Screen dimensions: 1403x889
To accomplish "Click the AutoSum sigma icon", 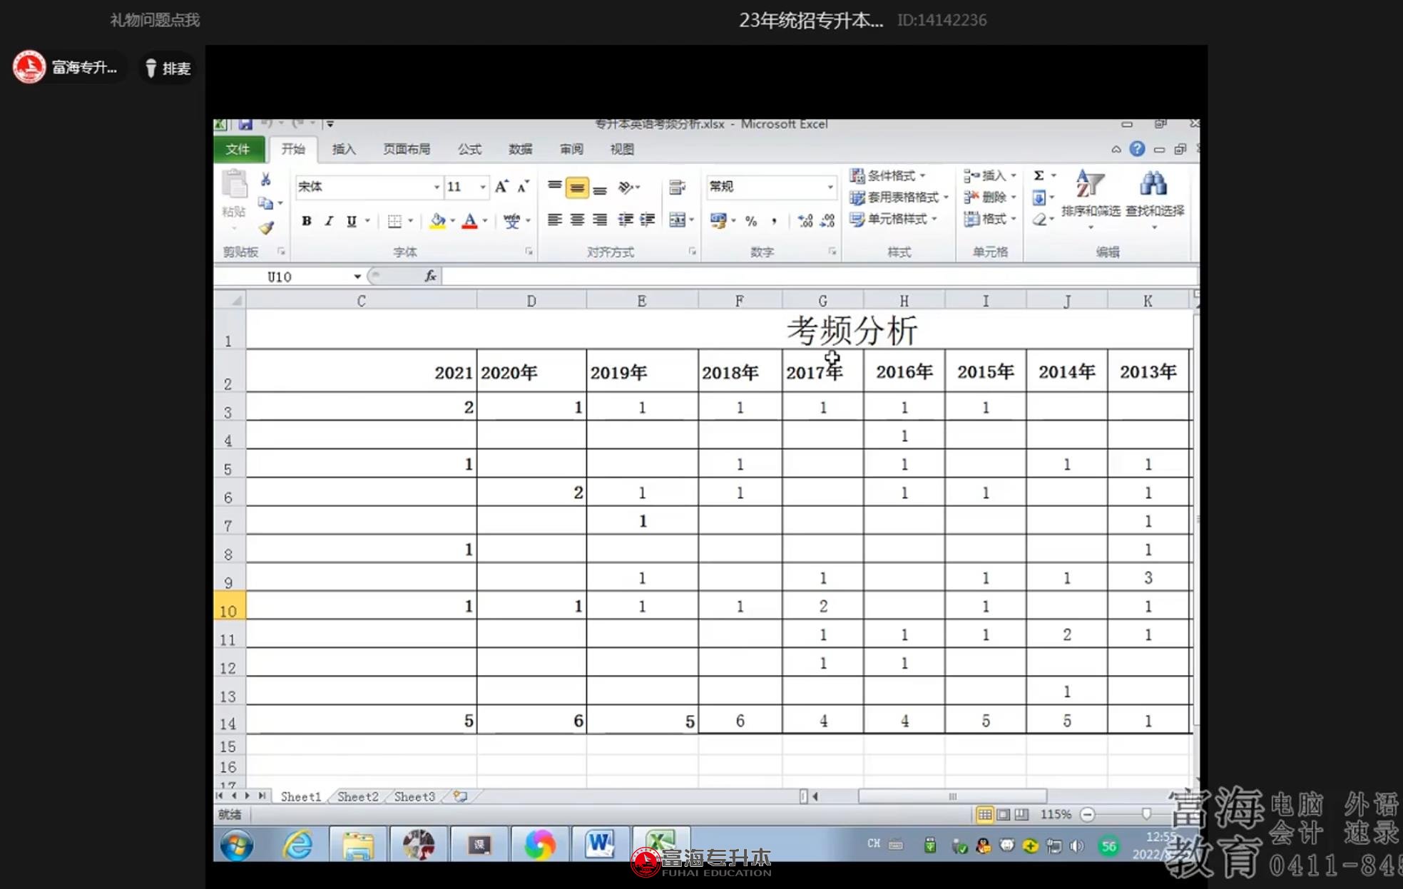I will [x=1039, y=175].
